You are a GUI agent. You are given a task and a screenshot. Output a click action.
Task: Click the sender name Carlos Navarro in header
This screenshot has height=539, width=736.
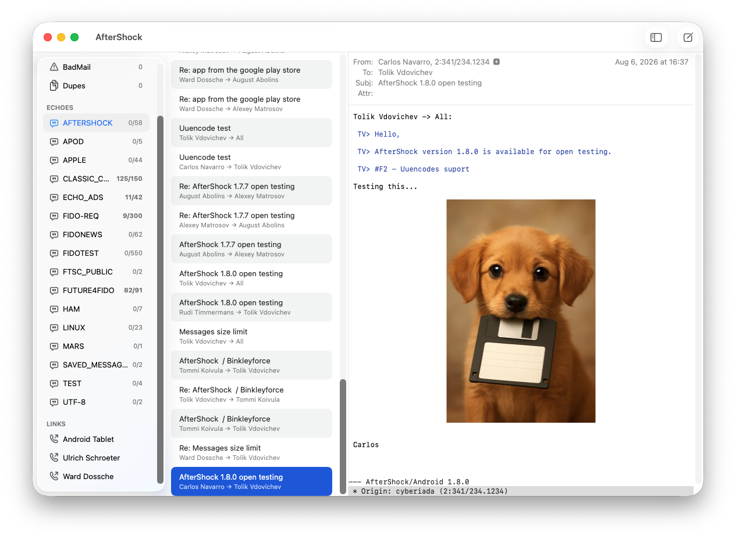[x=405, y=62]
